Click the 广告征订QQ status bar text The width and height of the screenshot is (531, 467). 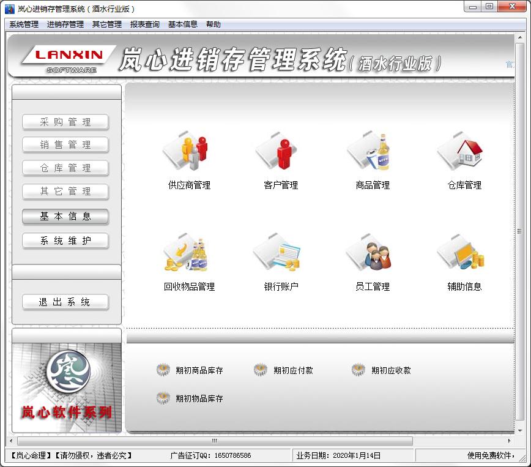210,455
